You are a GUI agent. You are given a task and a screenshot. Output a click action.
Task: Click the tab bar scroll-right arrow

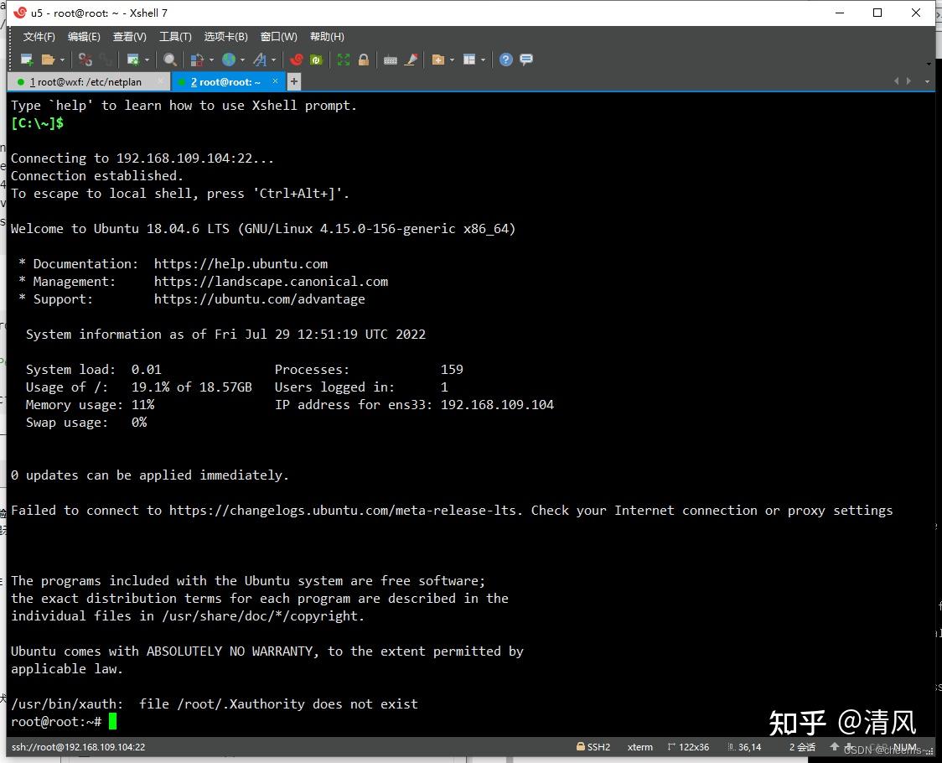[908, 81]
